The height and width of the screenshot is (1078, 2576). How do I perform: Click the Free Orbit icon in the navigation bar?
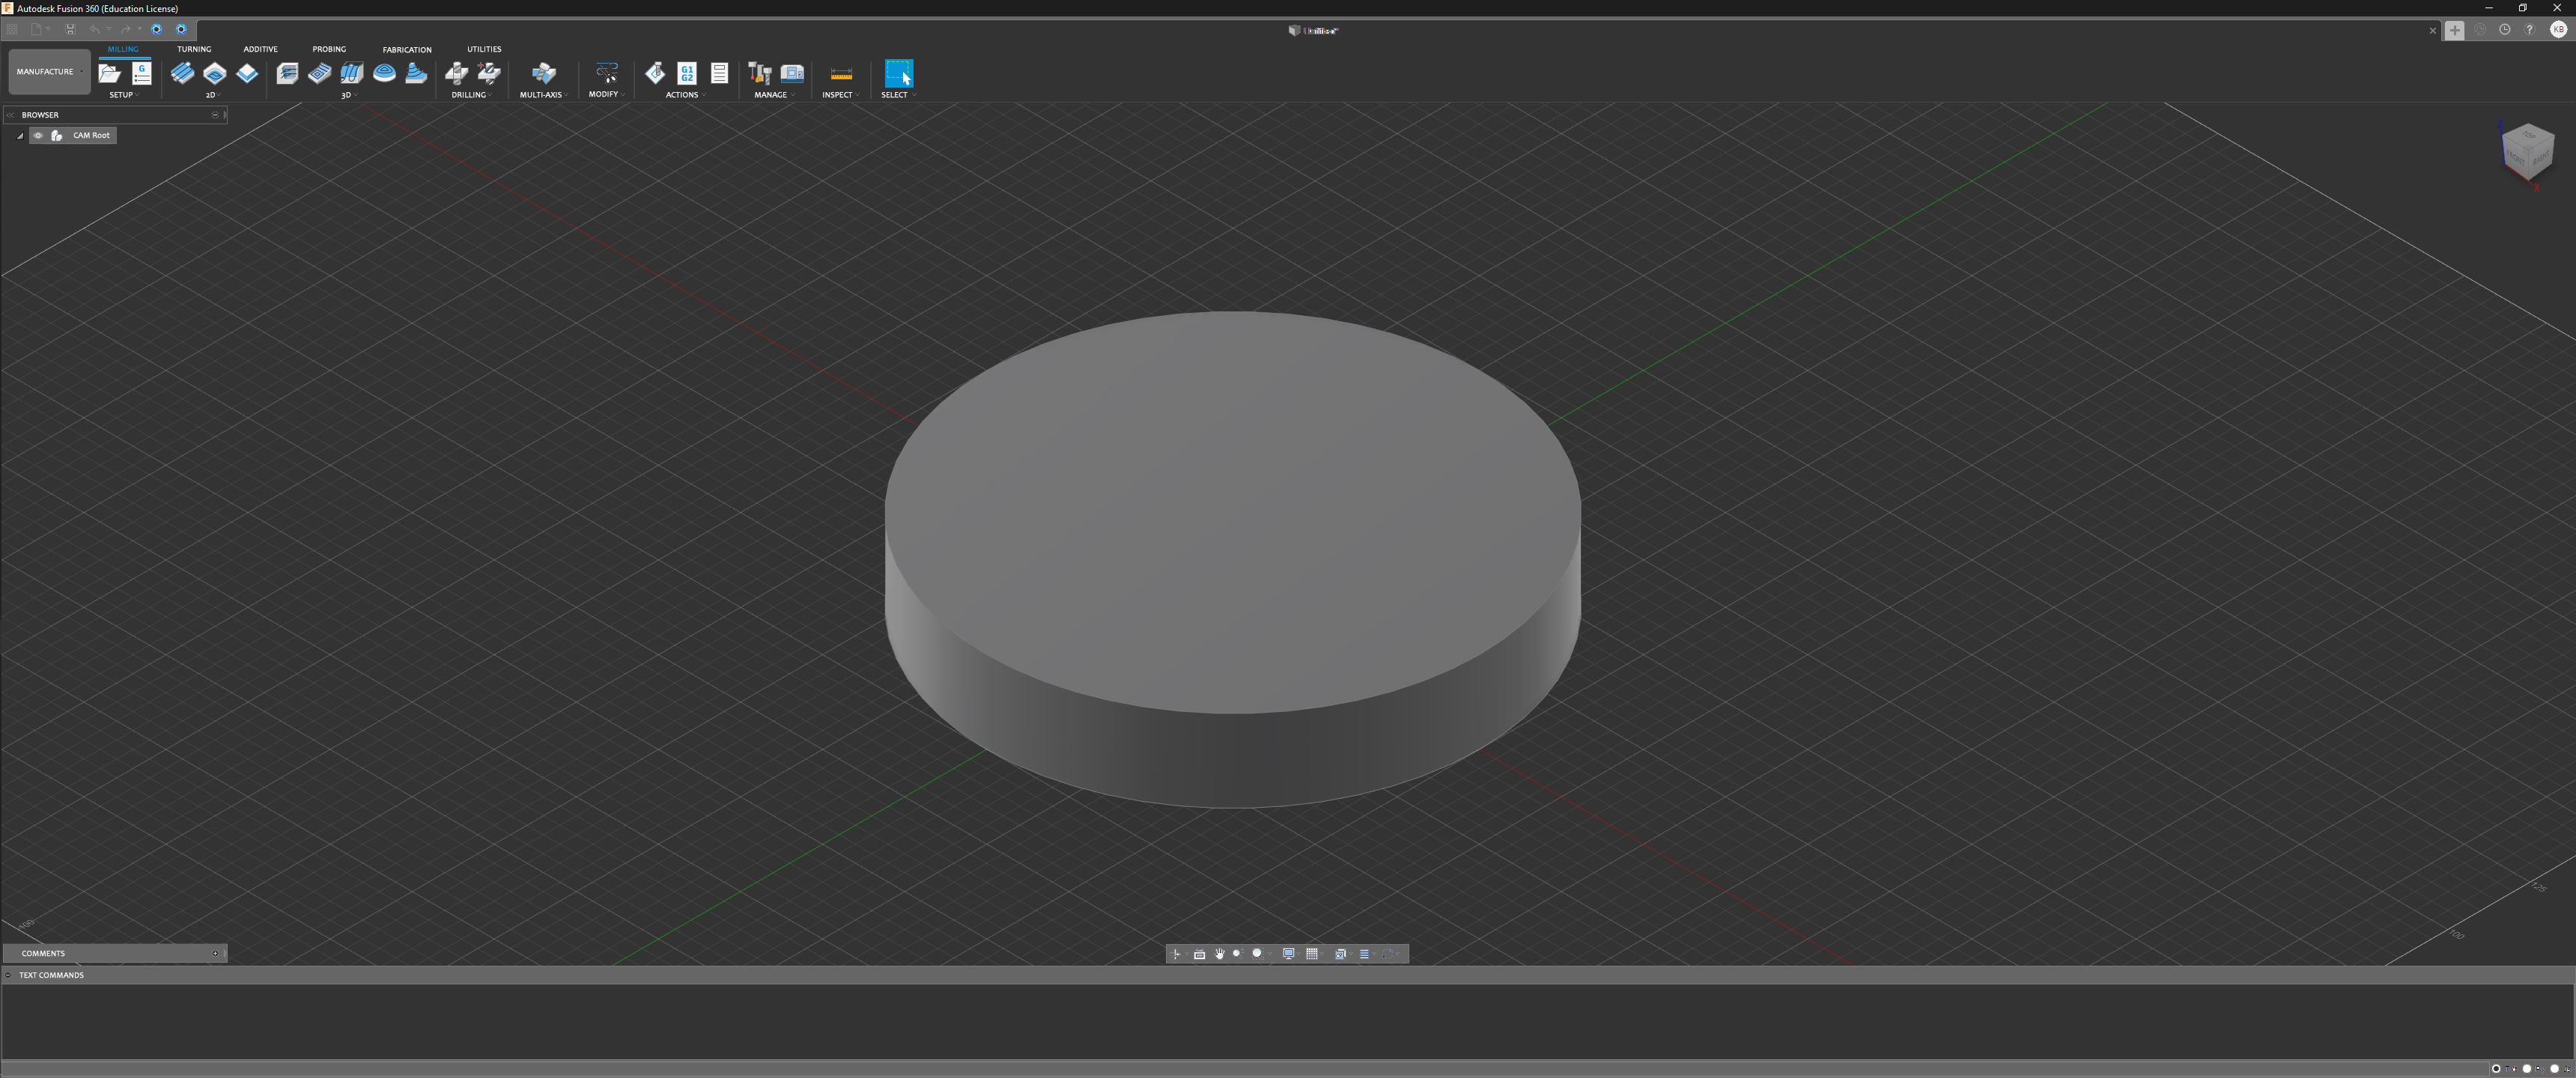(1176, 954)
